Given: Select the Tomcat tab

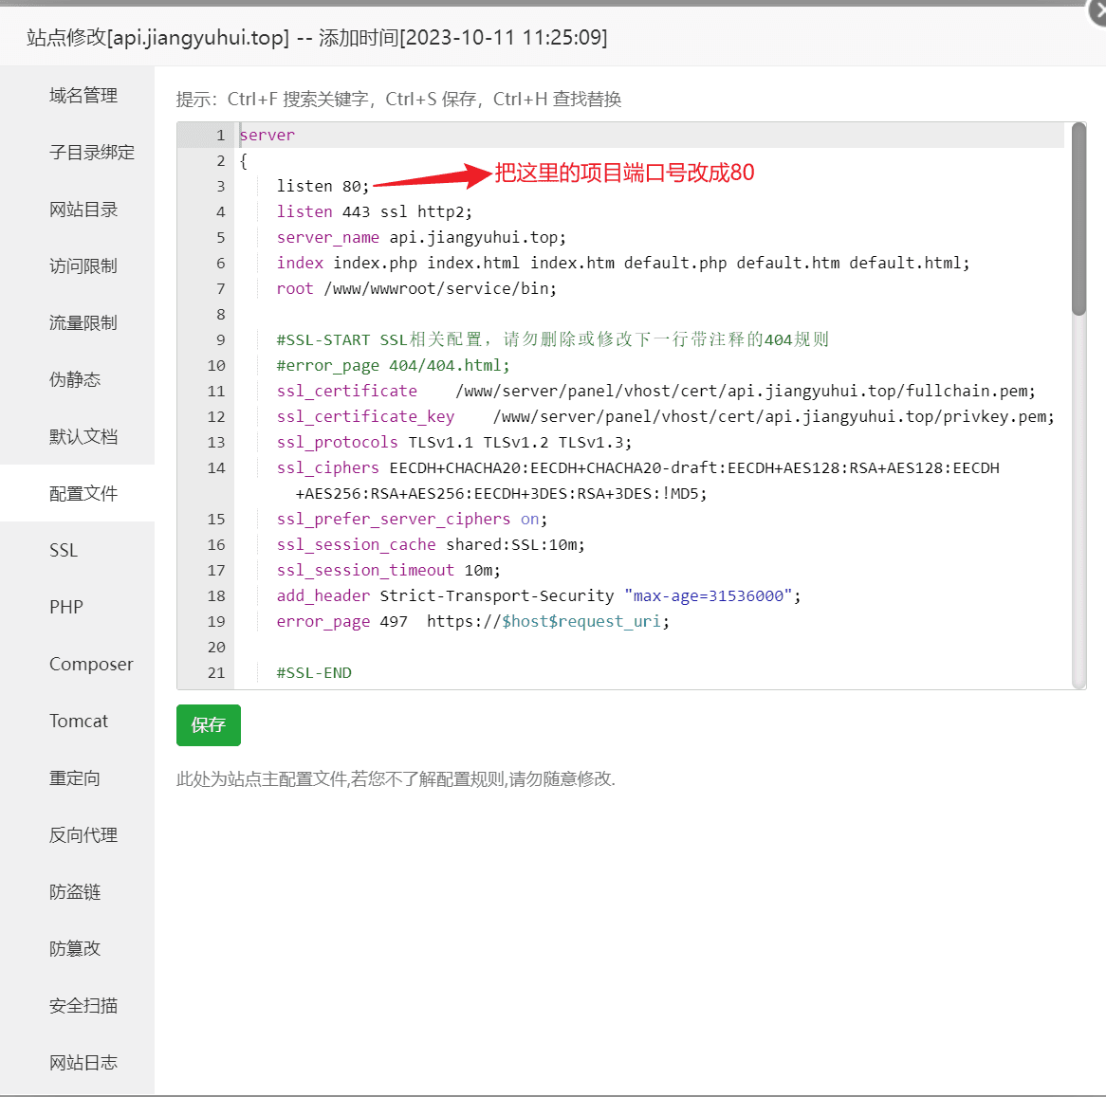Looking at the screenshot, I should point(79,722).
